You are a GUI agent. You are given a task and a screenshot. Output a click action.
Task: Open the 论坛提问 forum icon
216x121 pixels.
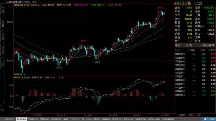tap(209, 119)
